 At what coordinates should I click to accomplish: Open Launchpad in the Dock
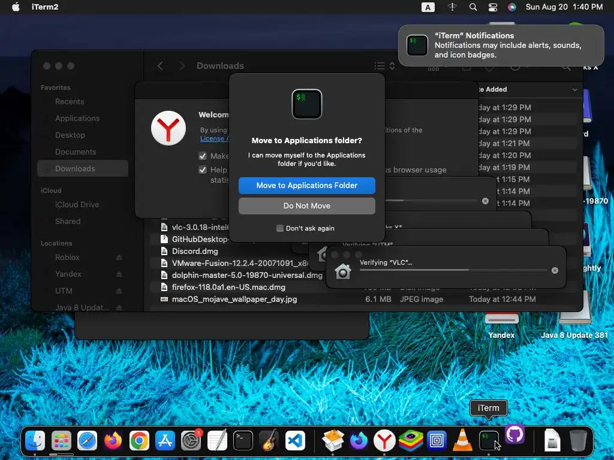61,440
